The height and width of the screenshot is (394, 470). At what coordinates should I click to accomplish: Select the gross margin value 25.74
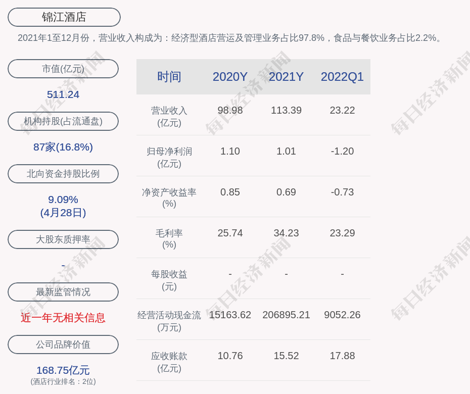[230, 233]
